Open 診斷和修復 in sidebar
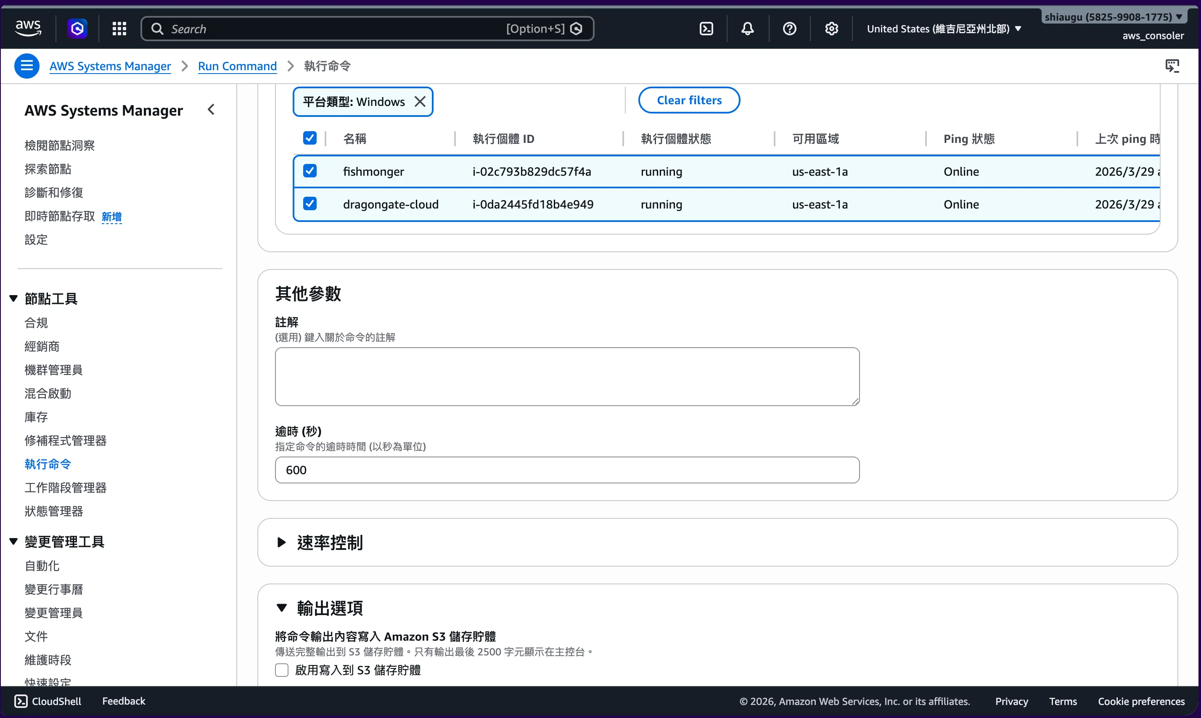This screenshot has height=718, width=1201. 54,193
